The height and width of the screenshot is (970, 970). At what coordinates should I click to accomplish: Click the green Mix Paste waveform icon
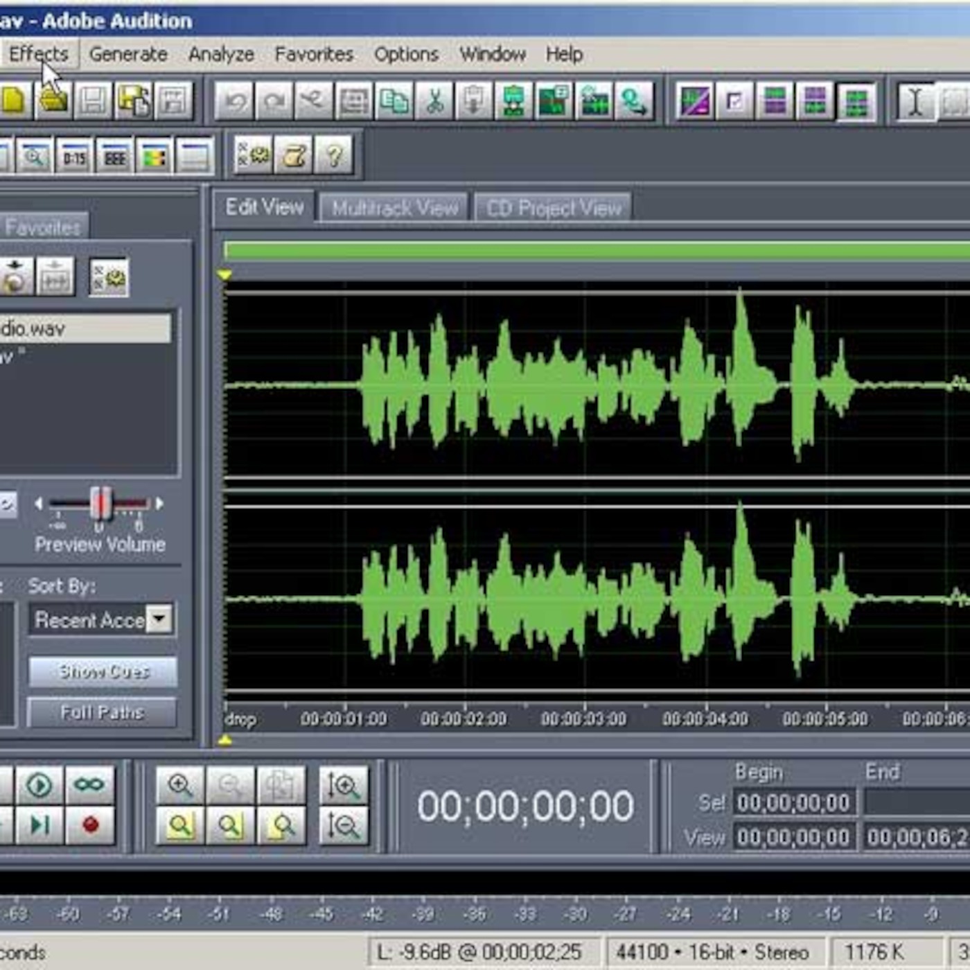(514, 102)
